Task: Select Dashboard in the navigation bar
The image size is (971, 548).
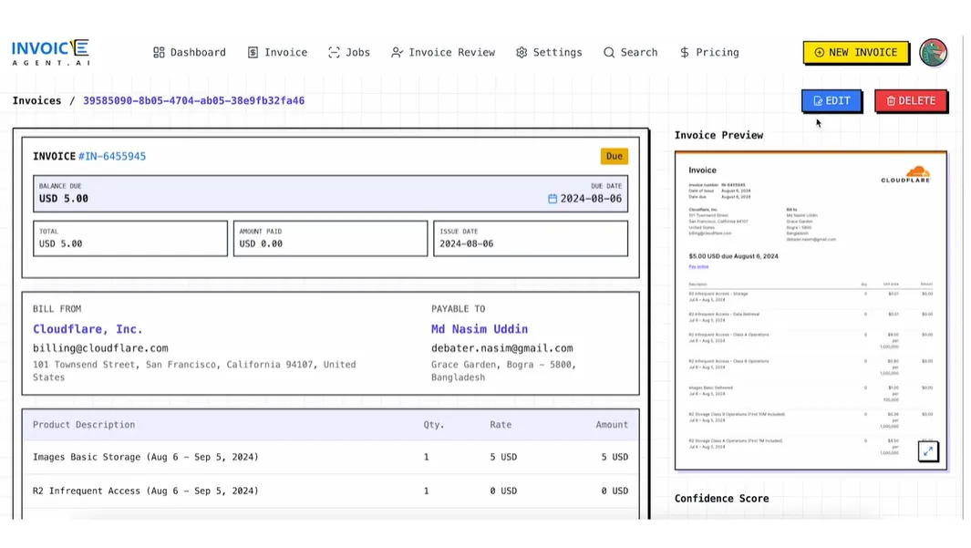Action: pos(190,52)
